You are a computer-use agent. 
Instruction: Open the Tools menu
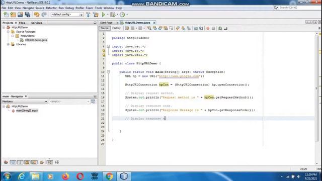tap(99, 8)
